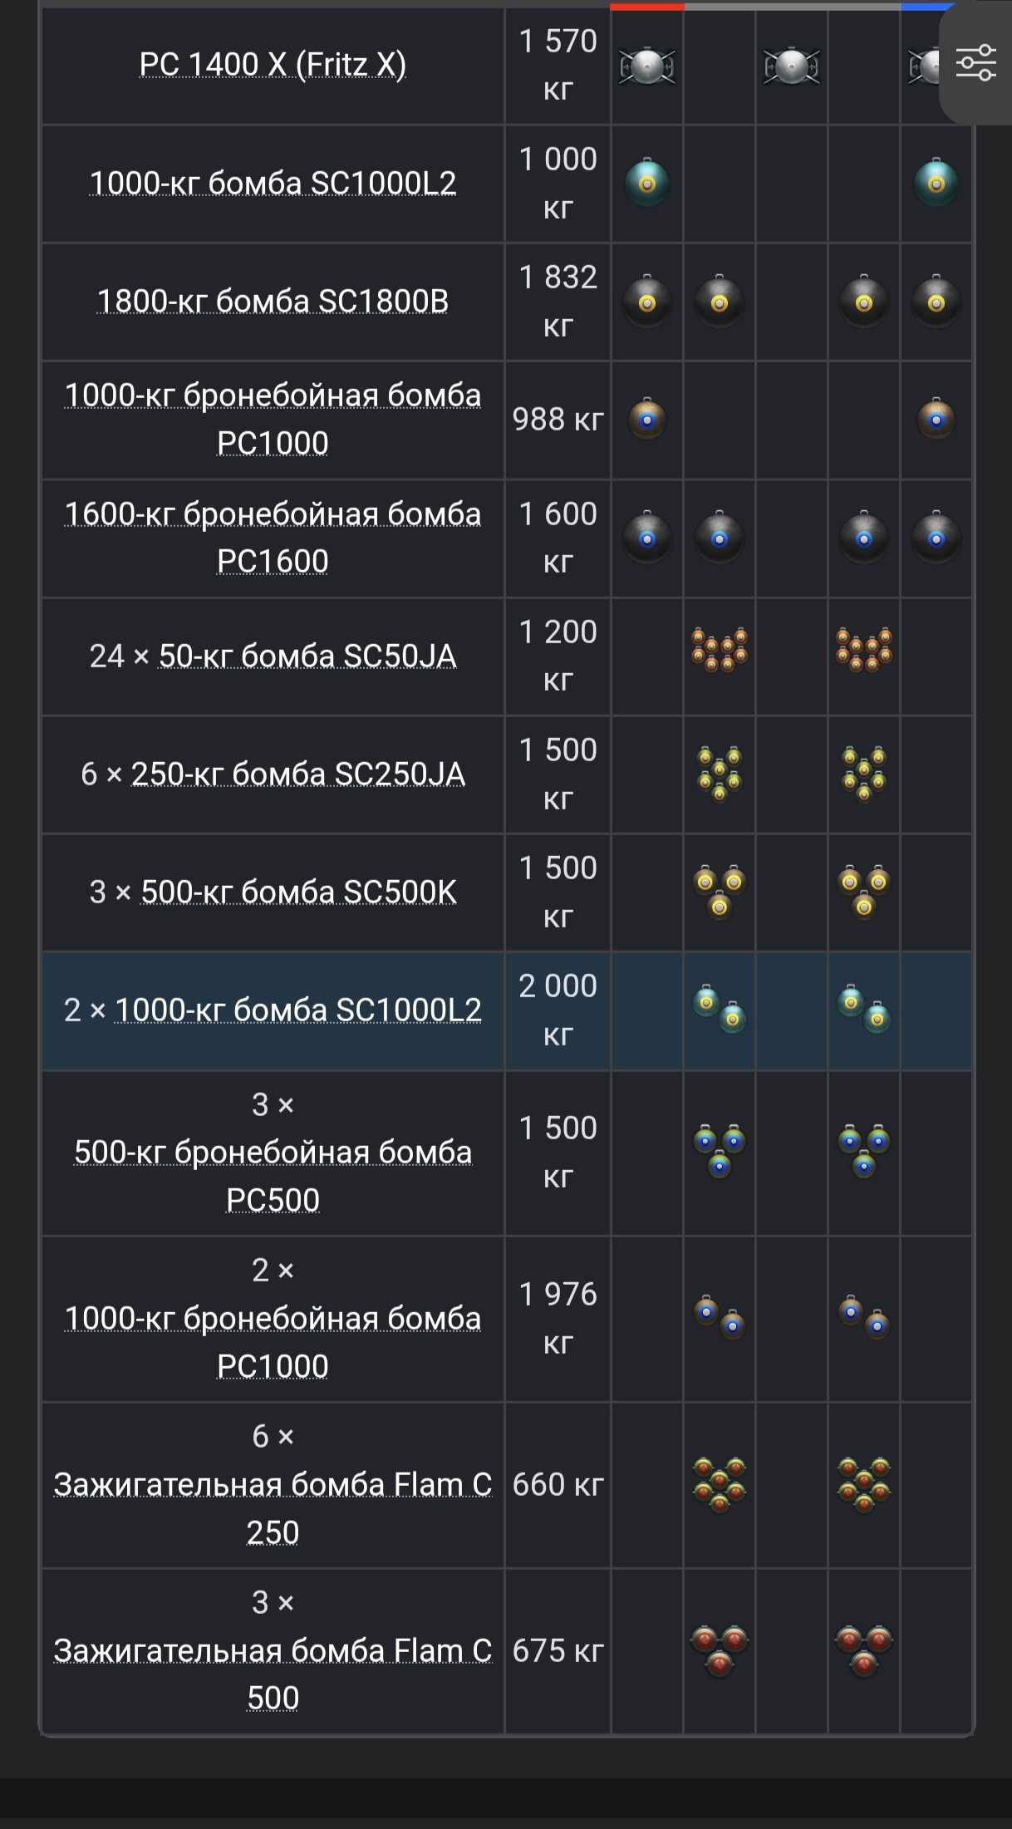Image resolution: width=1012 pixels, height=1829 pixels.
Task: Open the PC 1400 X (Fritz X) link
Action: [273, 65]
